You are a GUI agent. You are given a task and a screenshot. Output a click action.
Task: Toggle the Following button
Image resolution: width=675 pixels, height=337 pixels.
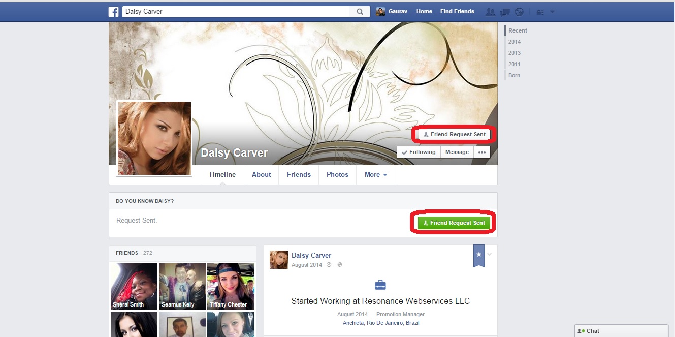[419, 152]
